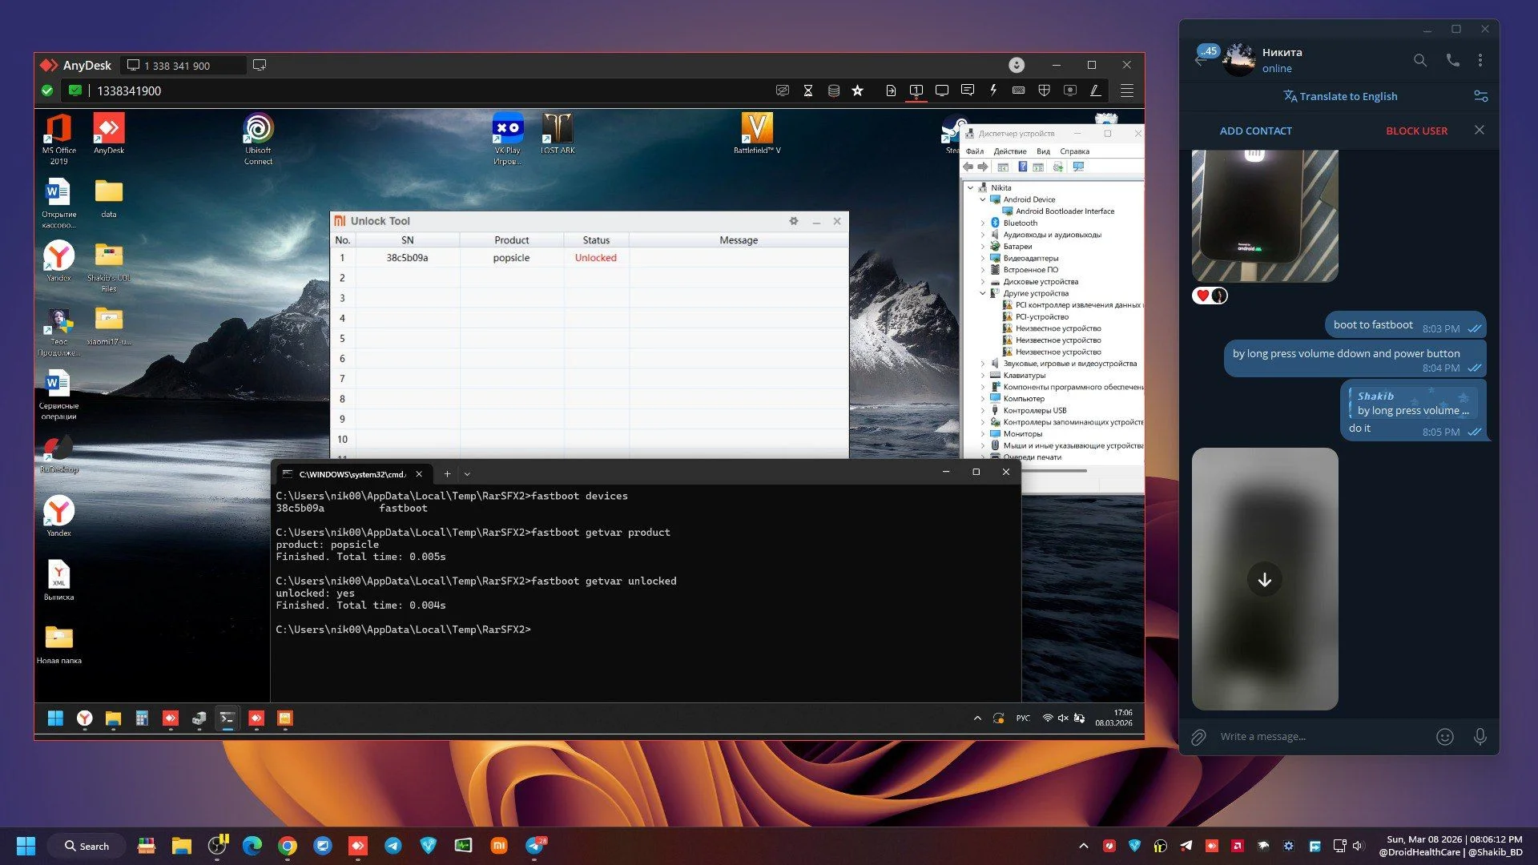
Task: Open the AnyDesk keyboard settings icon
Action: 1019,91
